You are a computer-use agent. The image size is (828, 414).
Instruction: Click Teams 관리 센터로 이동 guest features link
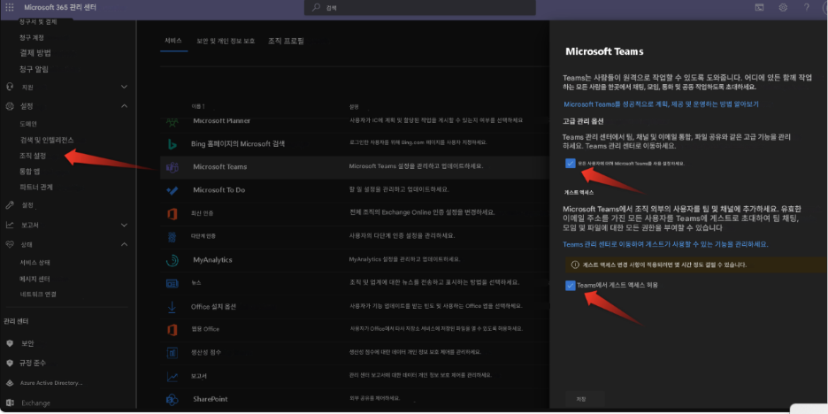point(665,244)
